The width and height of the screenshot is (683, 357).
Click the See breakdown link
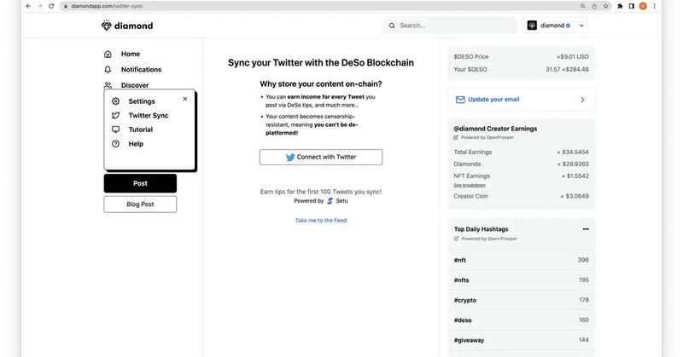click(470, 185)
